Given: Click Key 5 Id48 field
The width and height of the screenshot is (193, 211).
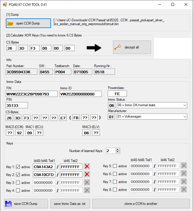Looking at the screenshot, I should [141, 166].
